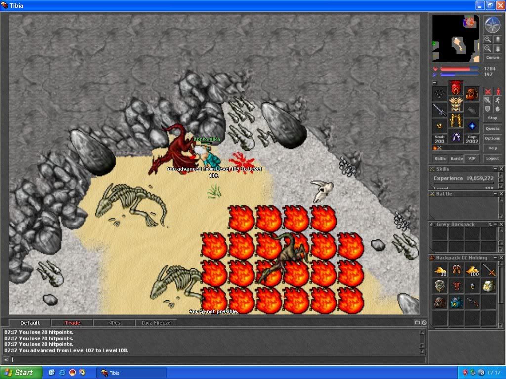Click the Logout button
Screen dimensions: 506x379
[493, 158]
